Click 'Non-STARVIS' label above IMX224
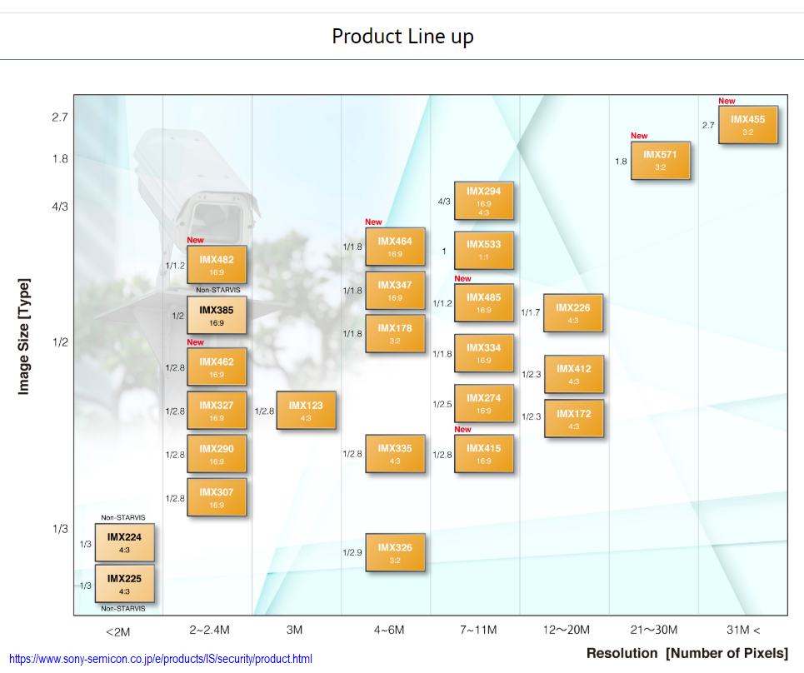Viewport: 804px width, 673px height. click(123, 518)
